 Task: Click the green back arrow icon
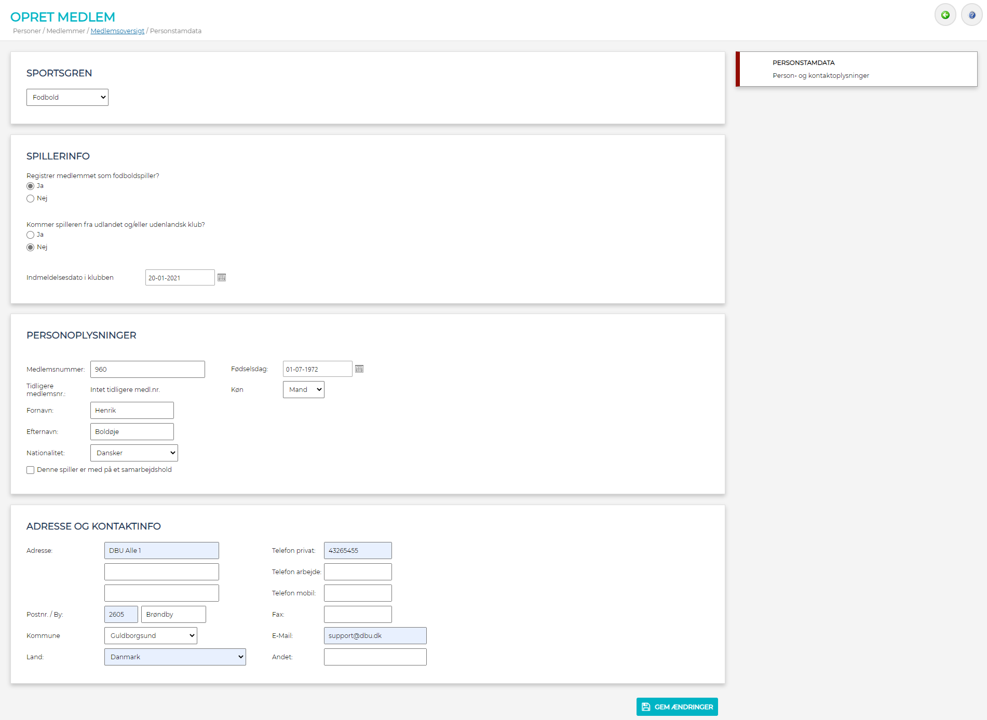tap(945, 15)
